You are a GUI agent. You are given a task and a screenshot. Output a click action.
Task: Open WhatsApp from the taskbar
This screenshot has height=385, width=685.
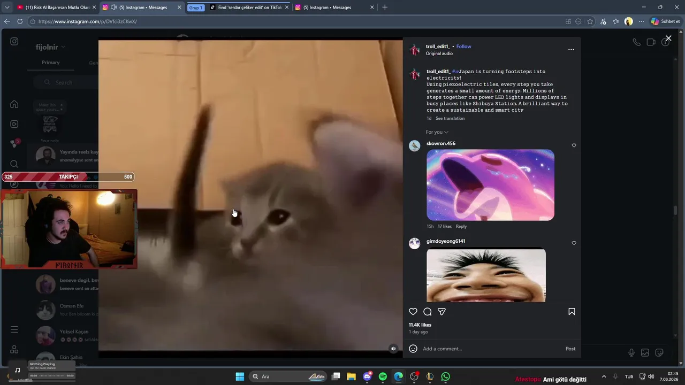click(446, 376)
